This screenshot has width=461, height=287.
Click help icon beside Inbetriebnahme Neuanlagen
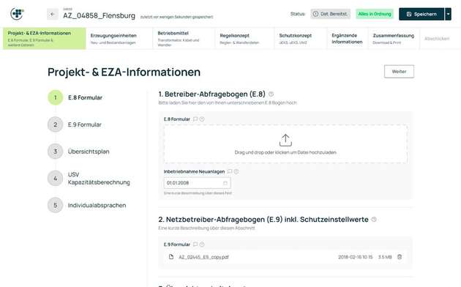[x=236, y=171]
